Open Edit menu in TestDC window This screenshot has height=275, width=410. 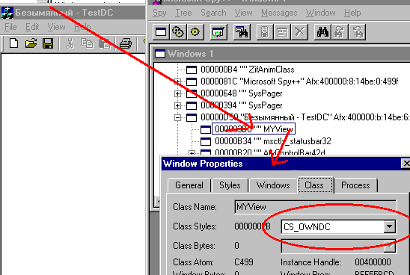click(x=32, y=27)
